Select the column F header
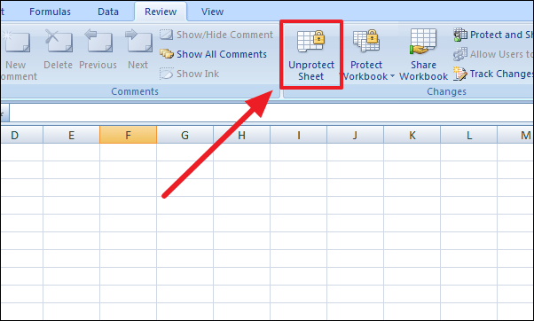Image resolution: width=534 pixels, height=321 pixels. [x=128, y=135]
